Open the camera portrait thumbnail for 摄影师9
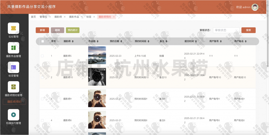Screen dimensions: 269x135 (97, 98)
